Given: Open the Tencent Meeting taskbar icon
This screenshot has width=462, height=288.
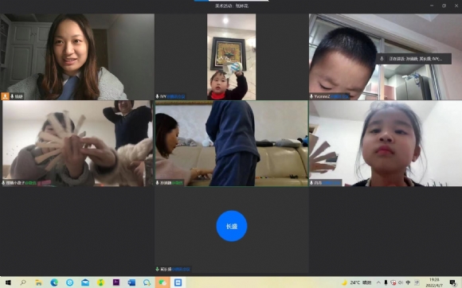Looking at the screenshot, I should tap(178, 282).
